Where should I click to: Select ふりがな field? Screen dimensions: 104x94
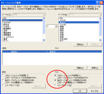pos(23,27)
